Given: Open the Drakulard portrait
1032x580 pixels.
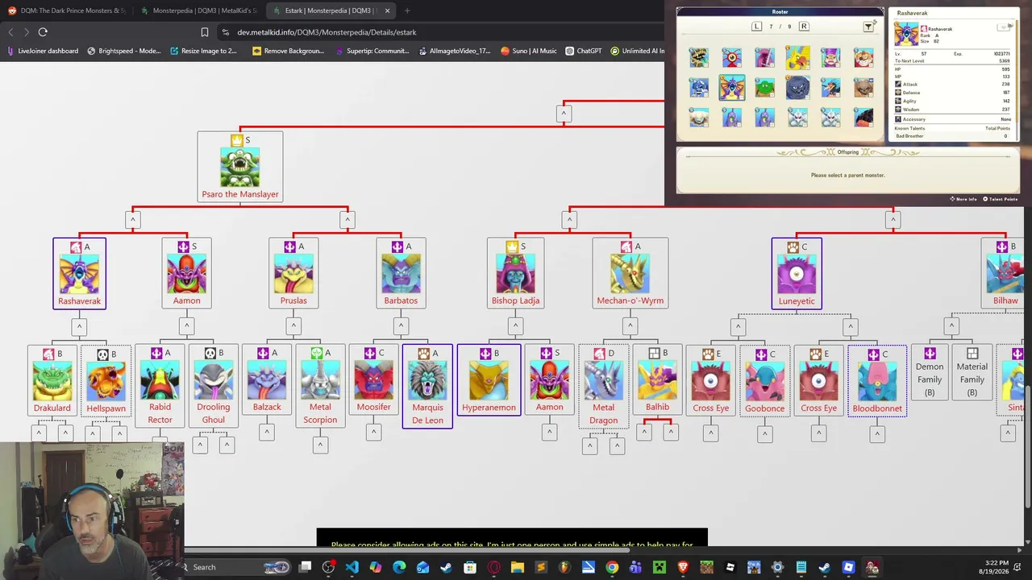Looking at the screenshot, I should click(x=52, y=381).
